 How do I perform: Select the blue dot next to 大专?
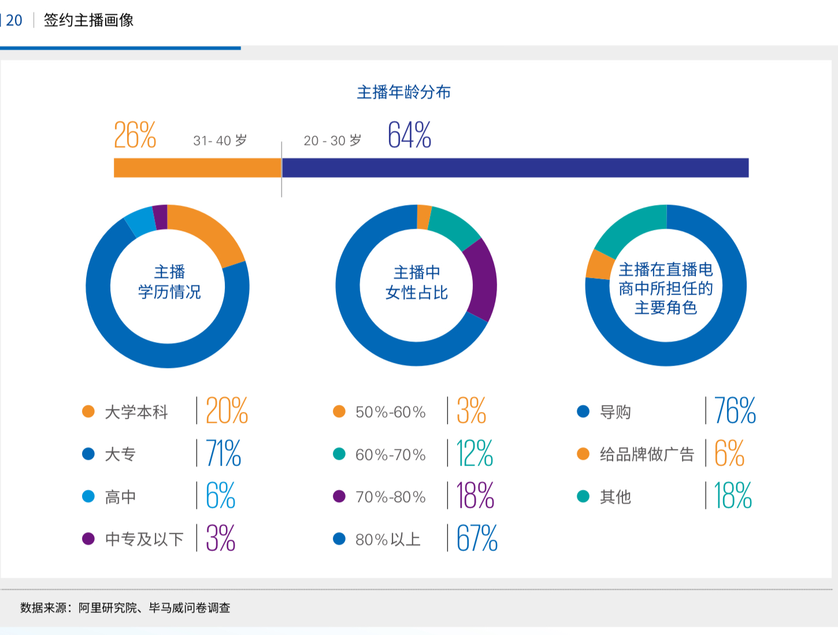pyautogui.click(x=88, y=454)
